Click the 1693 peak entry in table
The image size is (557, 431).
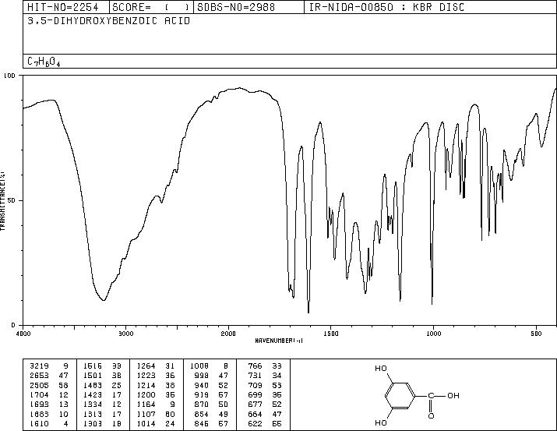[x=49, y=405]
